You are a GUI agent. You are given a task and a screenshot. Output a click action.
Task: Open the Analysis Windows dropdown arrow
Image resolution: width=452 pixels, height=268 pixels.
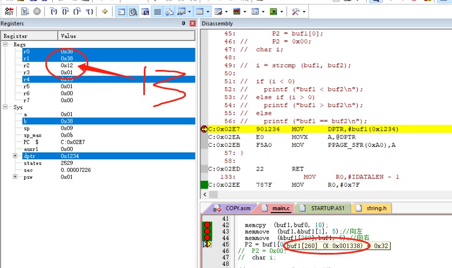point(245,12)
